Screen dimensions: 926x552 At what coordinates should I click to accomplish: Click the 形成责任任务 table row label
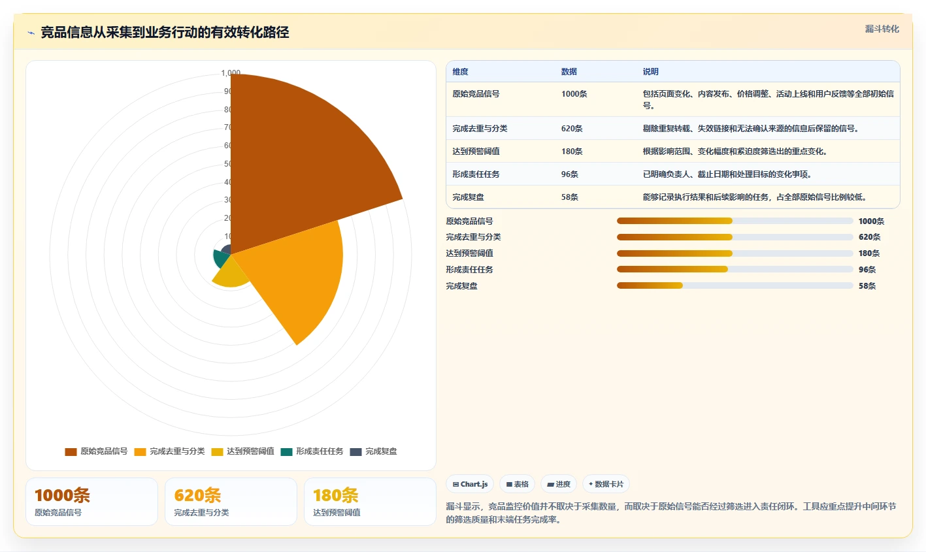tap(476, 174)
